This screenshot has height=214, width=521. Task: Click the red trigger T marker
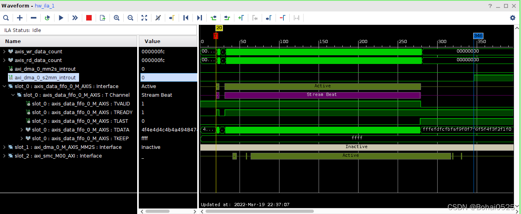(215, 36)
